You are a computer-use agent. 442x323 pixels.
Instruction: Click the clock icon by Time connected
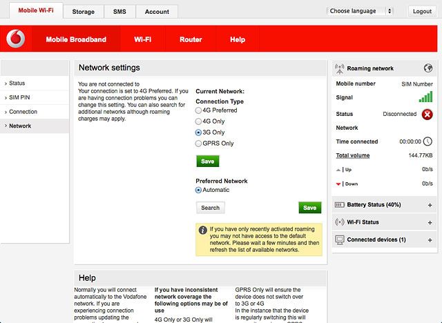point(427,141)
